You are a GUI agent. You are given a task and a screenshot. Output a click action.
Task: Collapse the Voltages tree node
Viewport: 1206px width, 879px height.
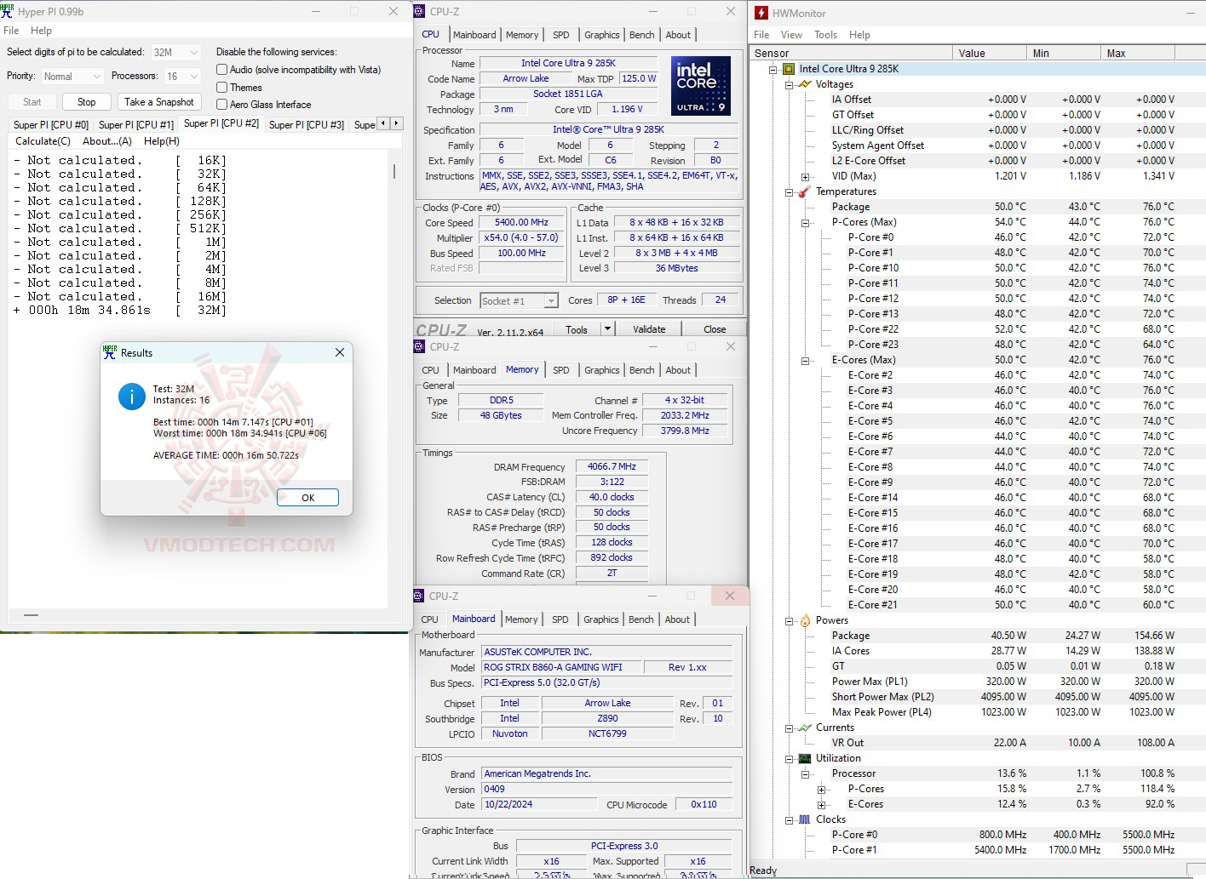pyautogui.click(x=790, y=84)
